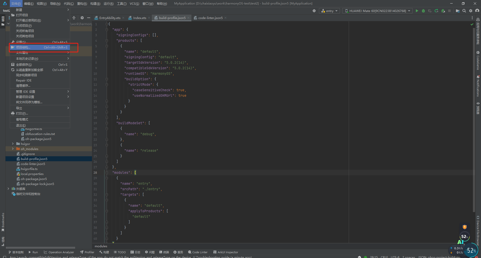This screenshot has height=258, width=481.
Task: Click the grey stop square icon
Action: (x=449, y=11)
